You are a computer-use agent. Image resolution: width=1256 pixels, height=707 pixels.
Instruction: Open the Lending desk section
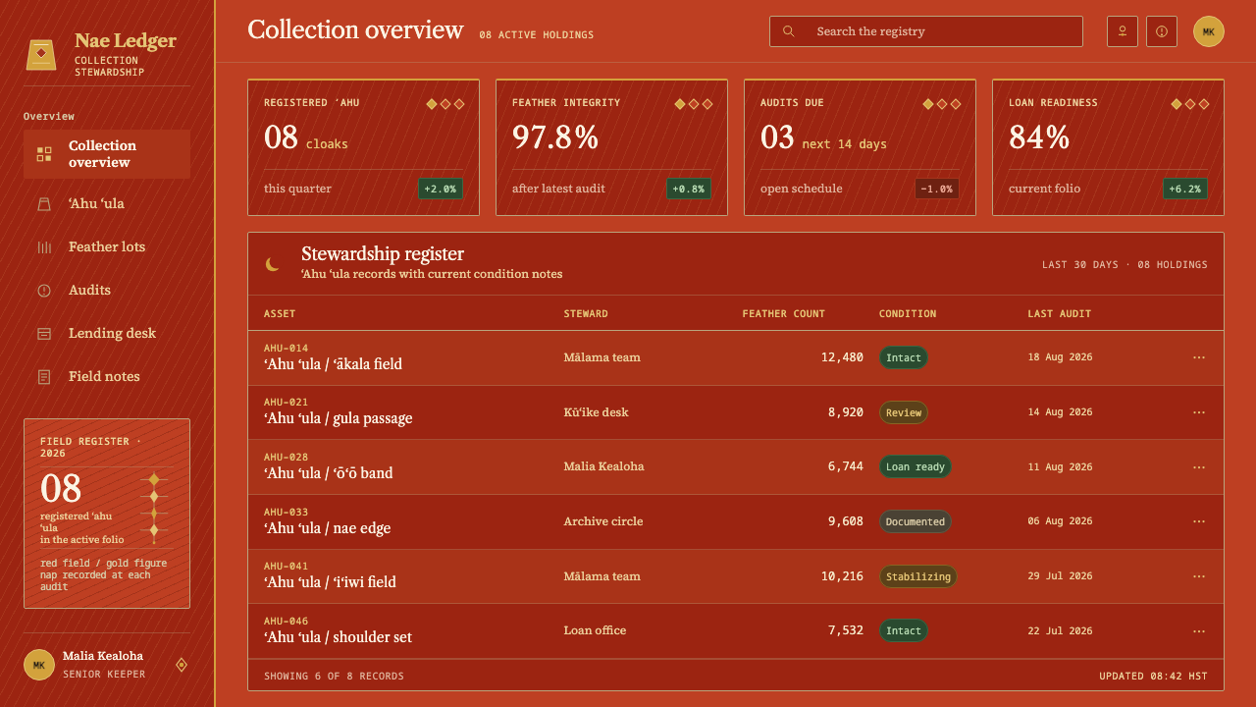pyautogui.click(x=107, y=334)
